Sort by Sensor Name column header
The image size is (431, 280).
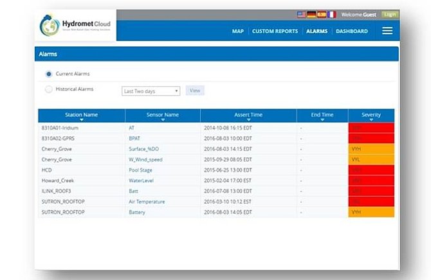[162, 115]
